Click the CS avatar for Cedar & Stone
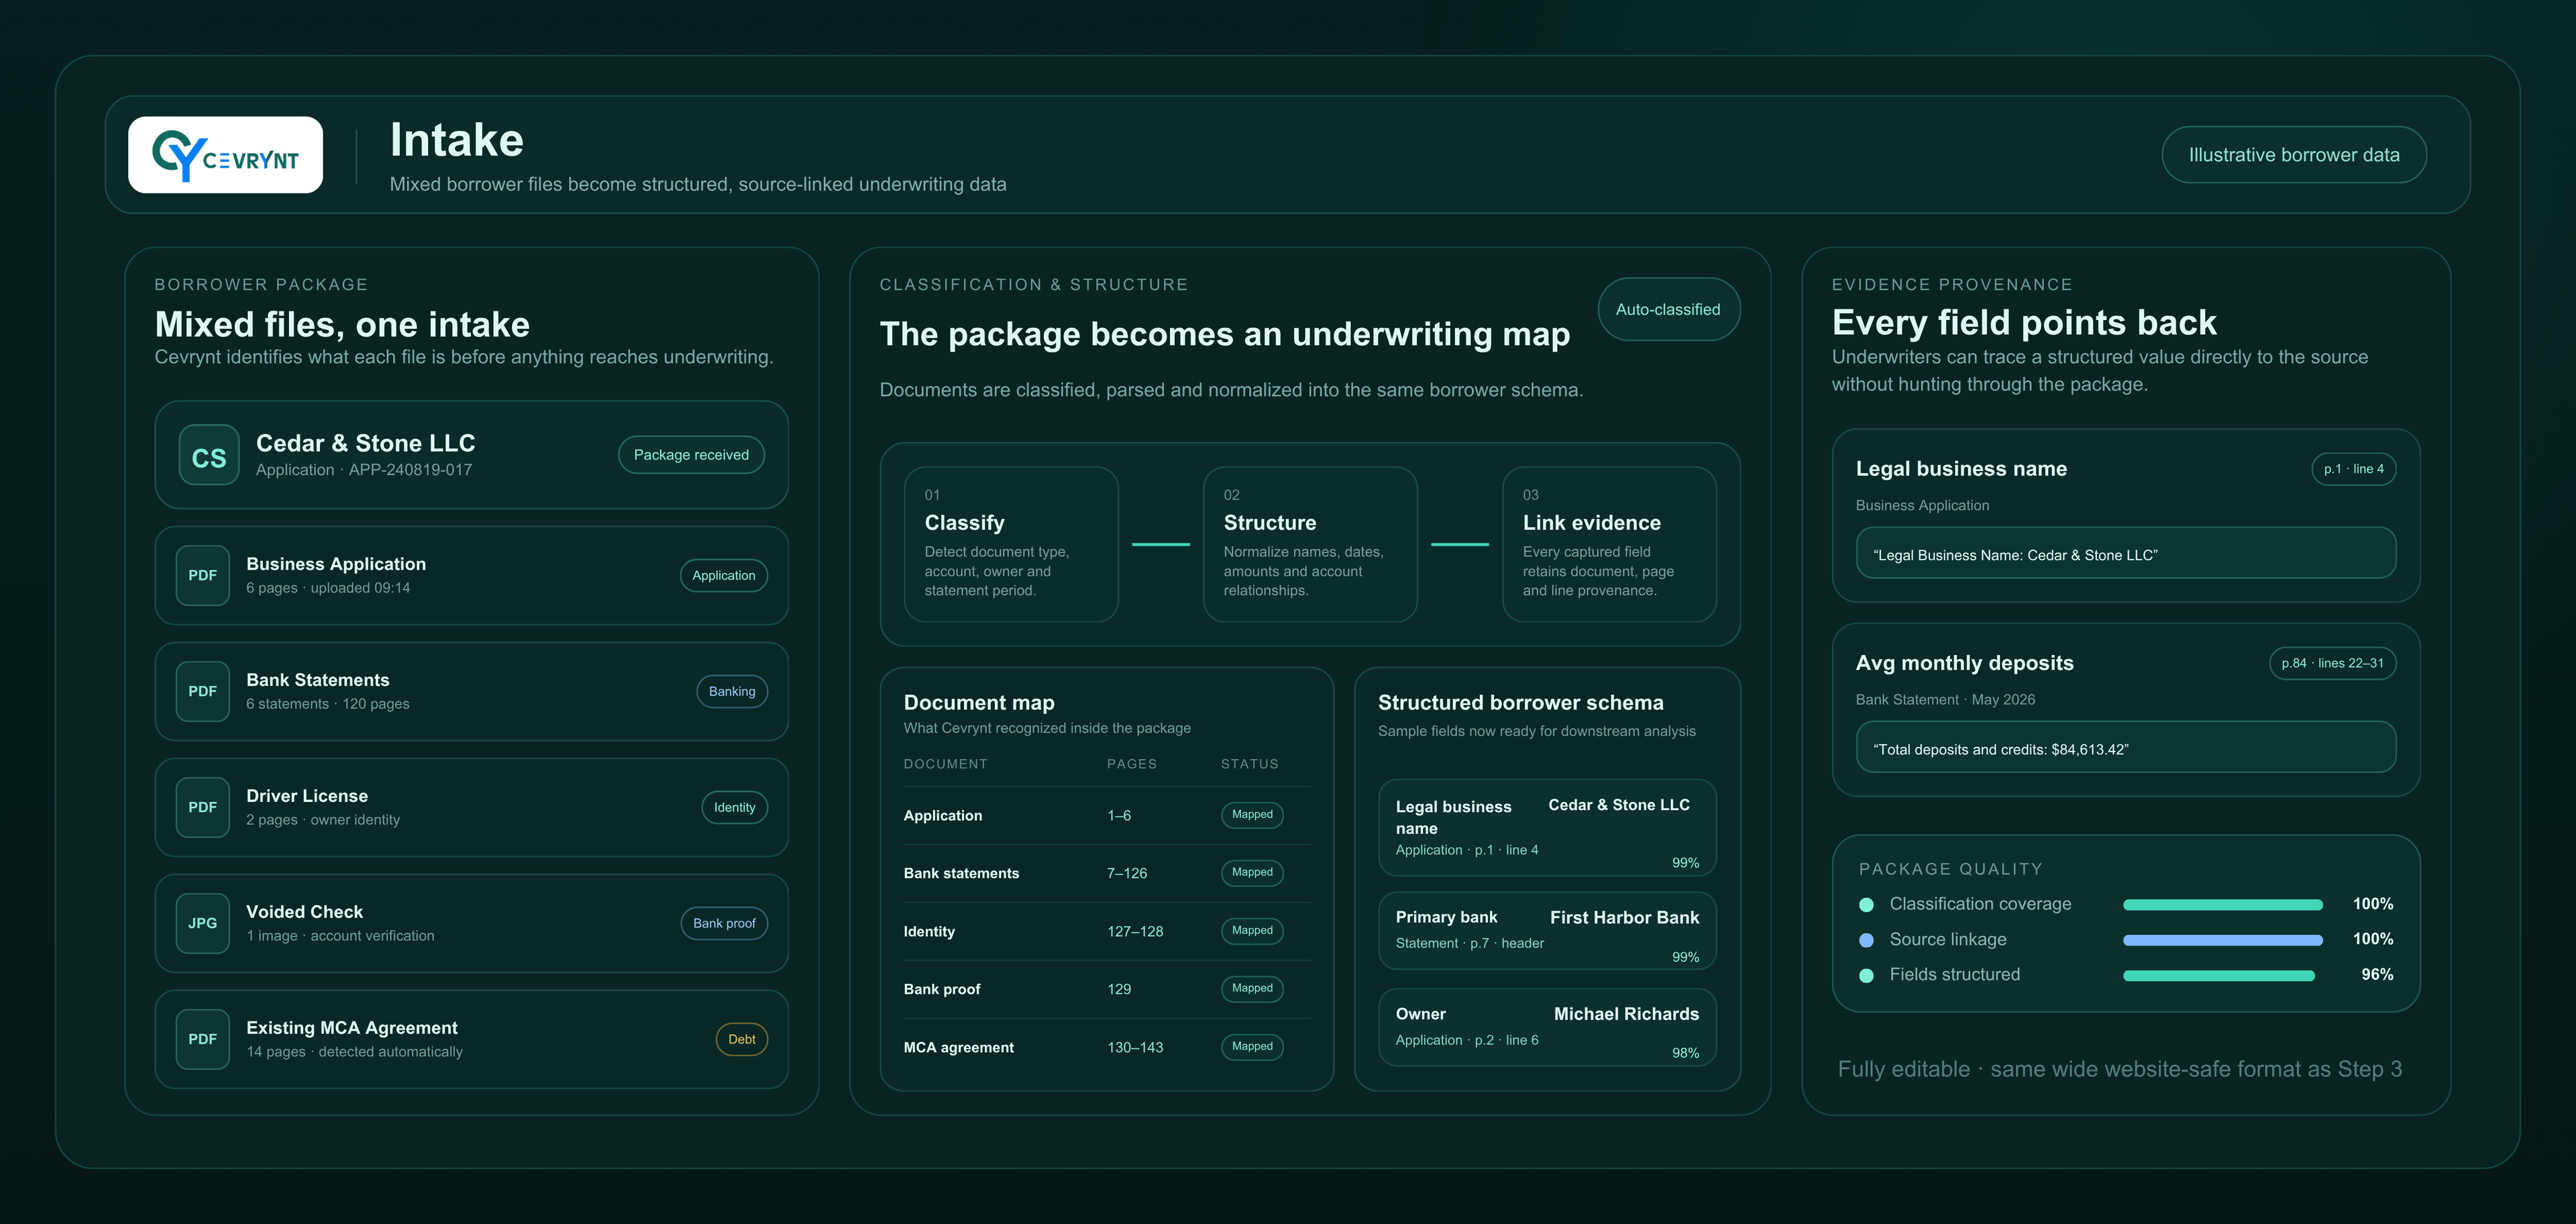Screen dimensions: 2576x1224 tap(209, 455)
